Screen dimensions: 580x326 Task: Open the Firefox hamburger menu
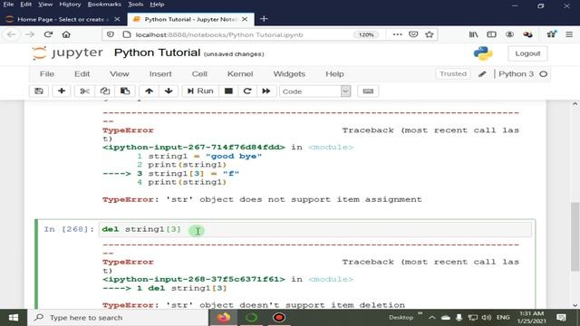coord(569,34)
